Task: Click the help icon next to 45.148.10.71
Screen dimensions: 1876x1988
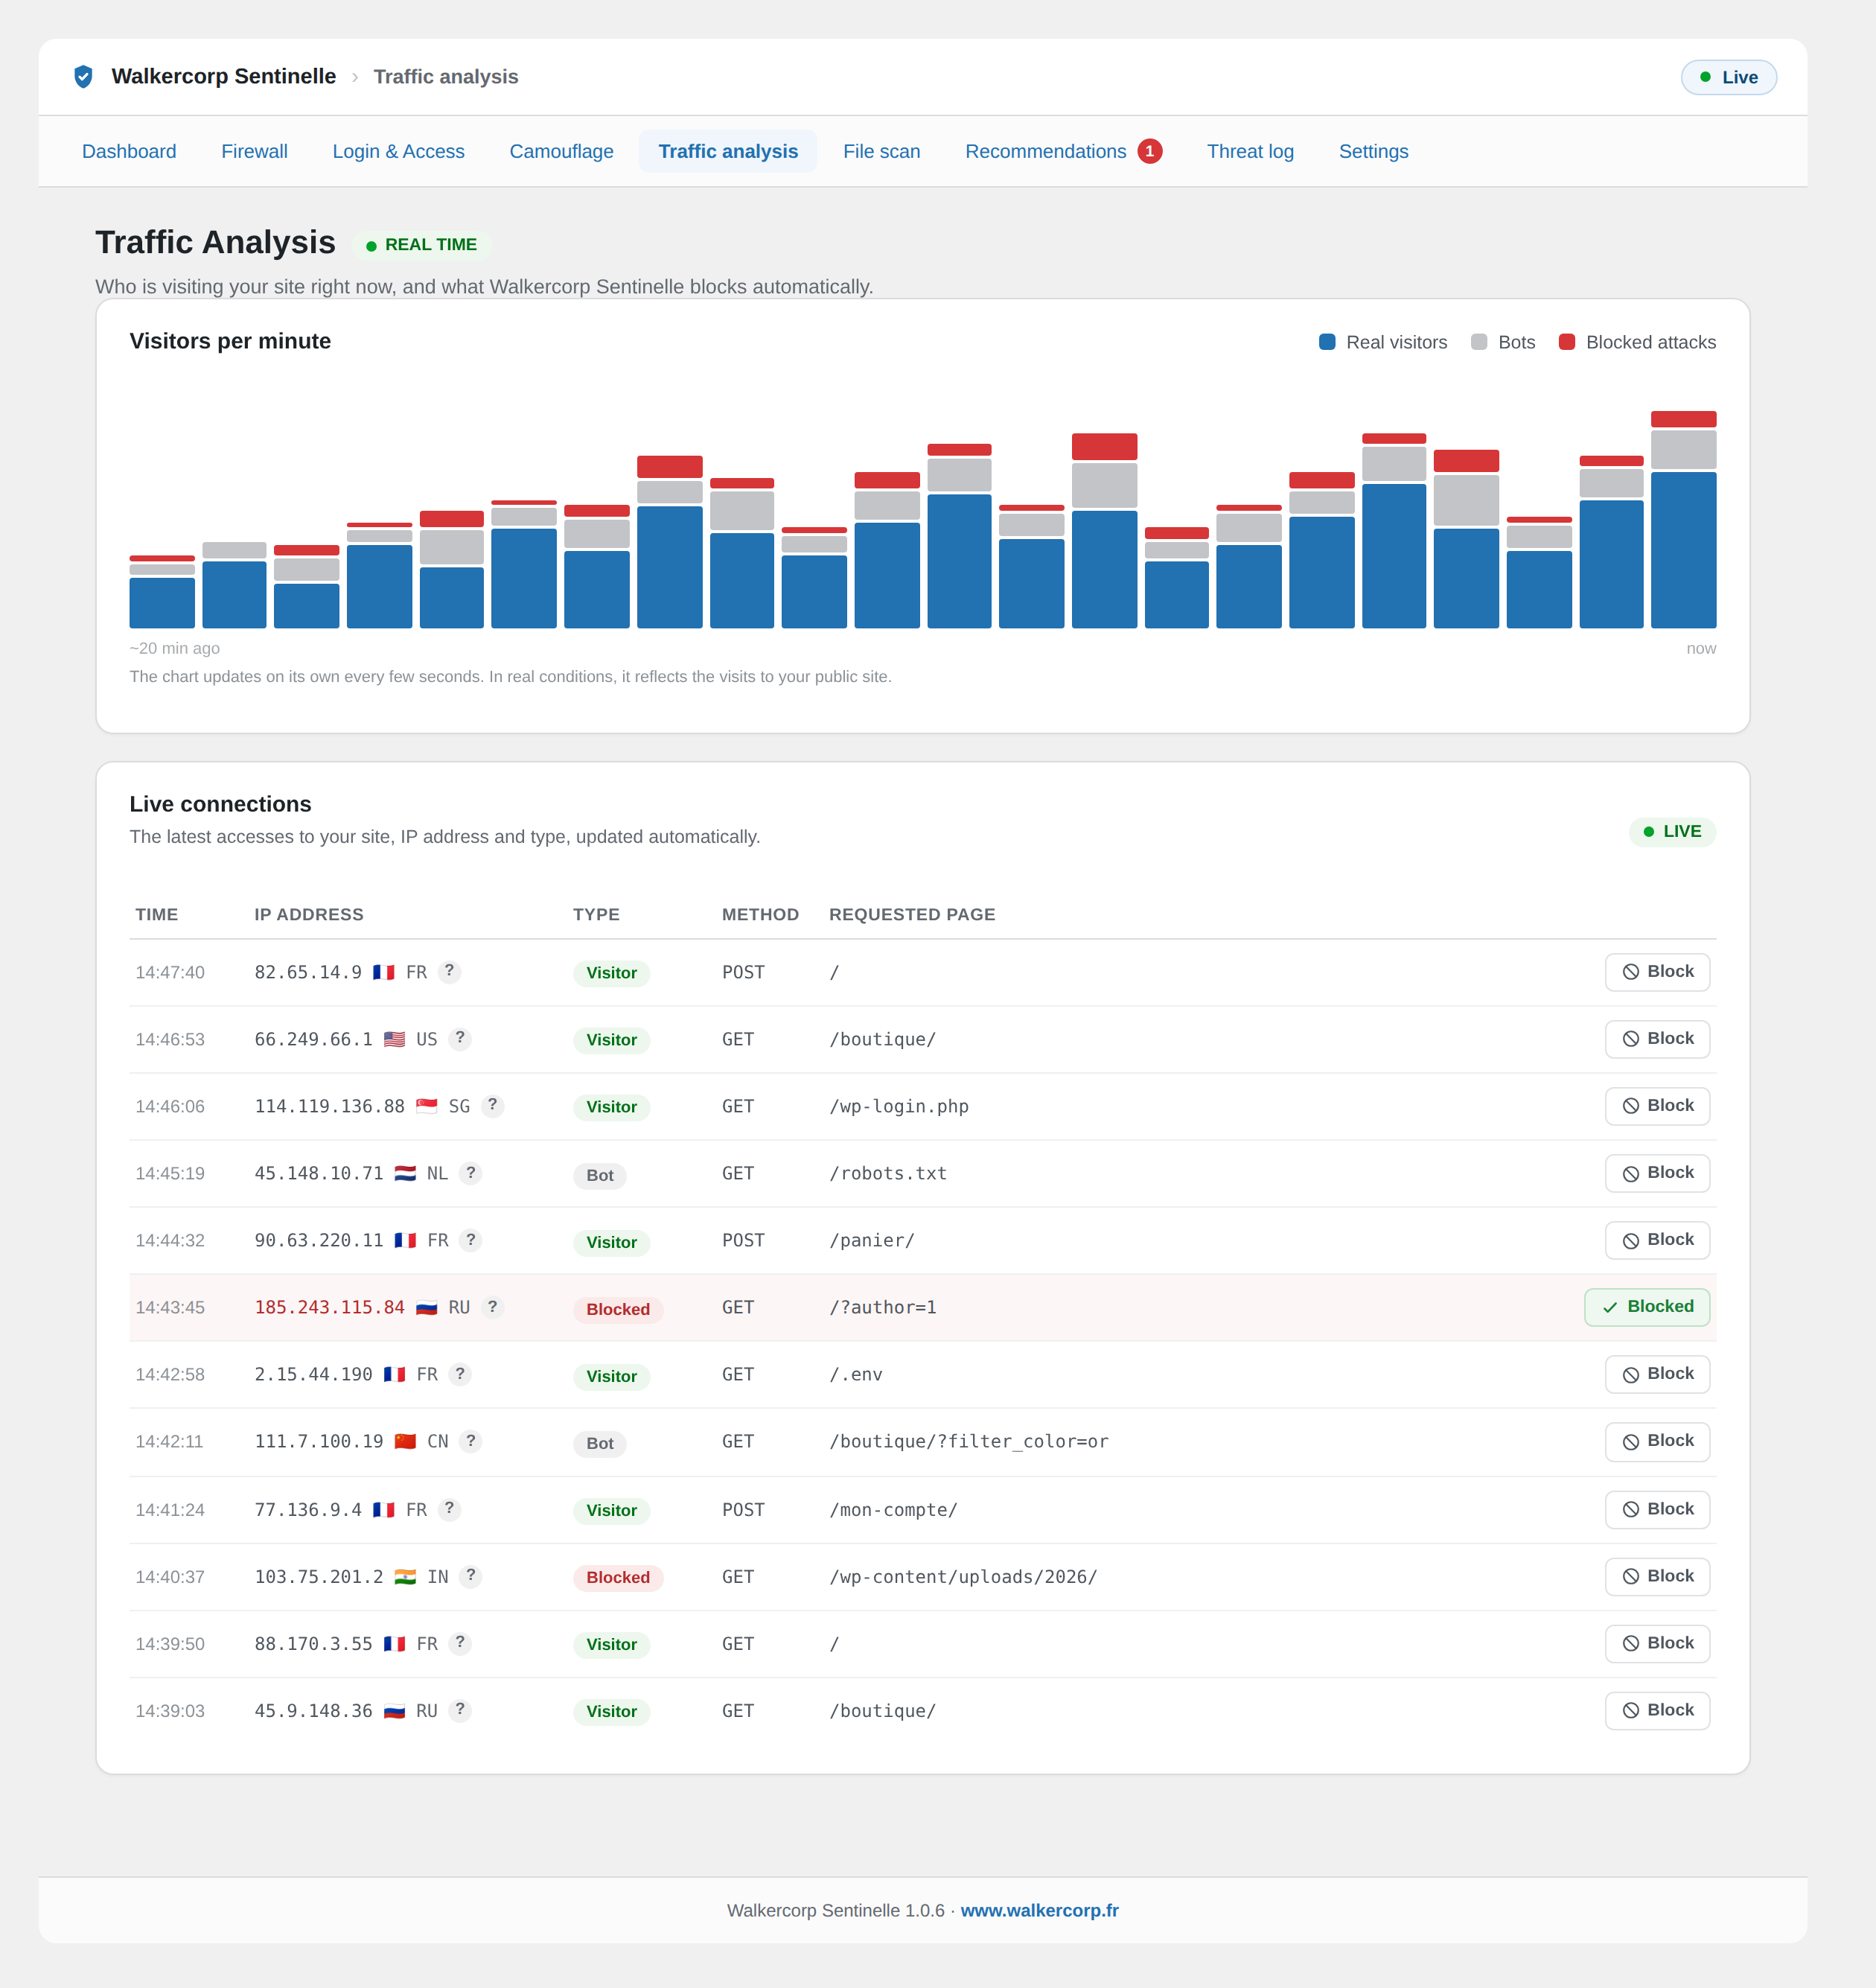Action: coord(471,1172)
